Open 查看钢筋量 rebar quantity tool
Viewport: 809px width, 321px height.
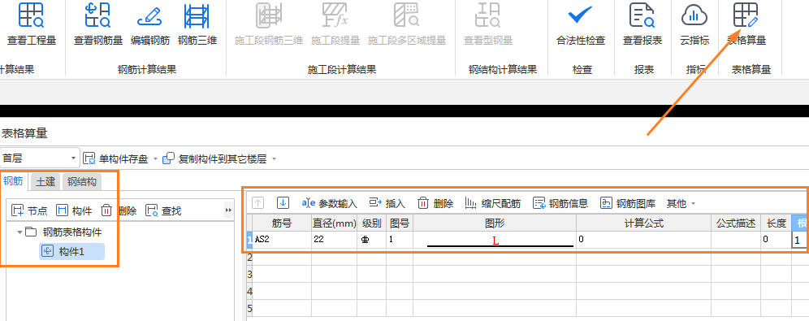(98, 24)
